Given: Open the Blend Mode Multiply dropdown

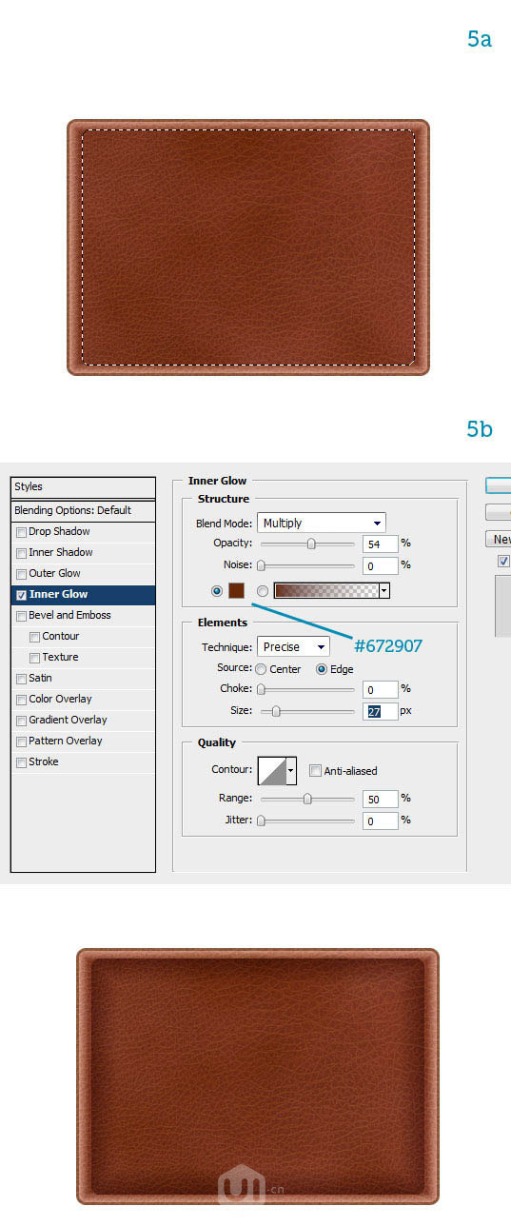Looking at the screenshot, I should 321,523.
